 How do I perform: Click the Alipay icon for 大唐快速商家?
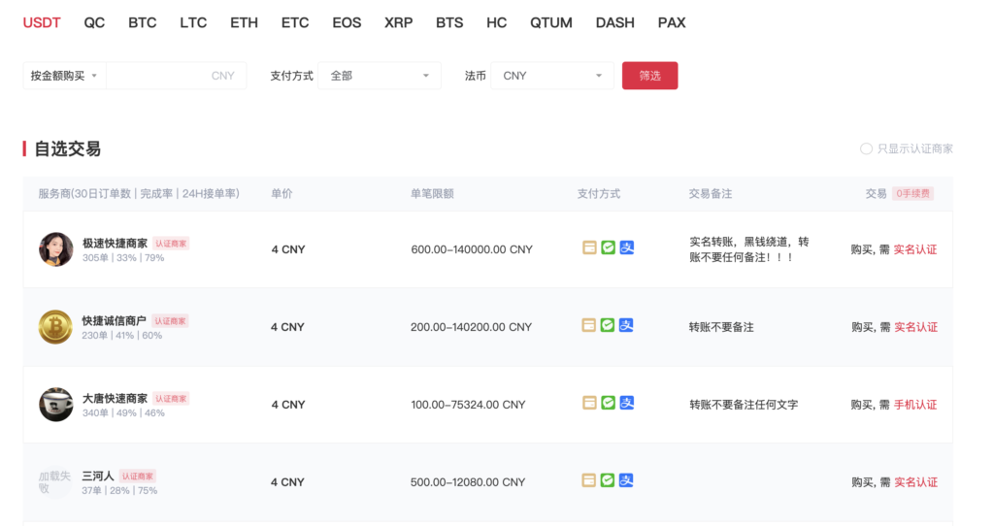click(627, 403)
